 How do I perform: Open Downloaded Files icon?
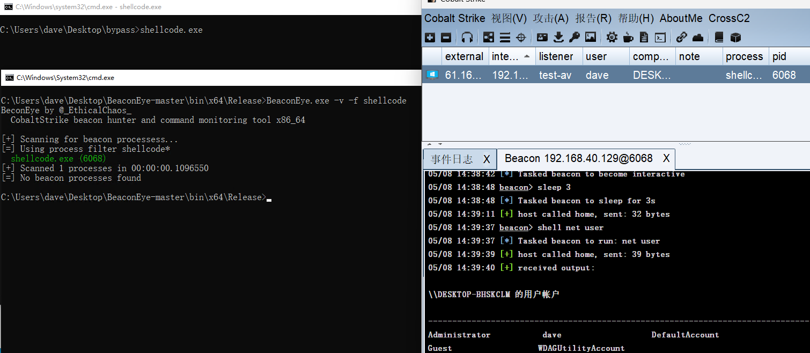pos(558,38)
